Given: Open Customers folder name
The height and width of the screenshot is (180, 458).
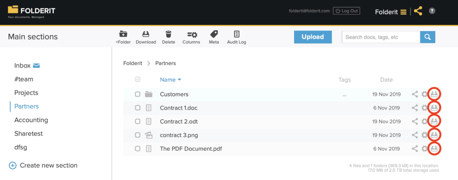Looking at the screenshot, I should coord(174,94).
